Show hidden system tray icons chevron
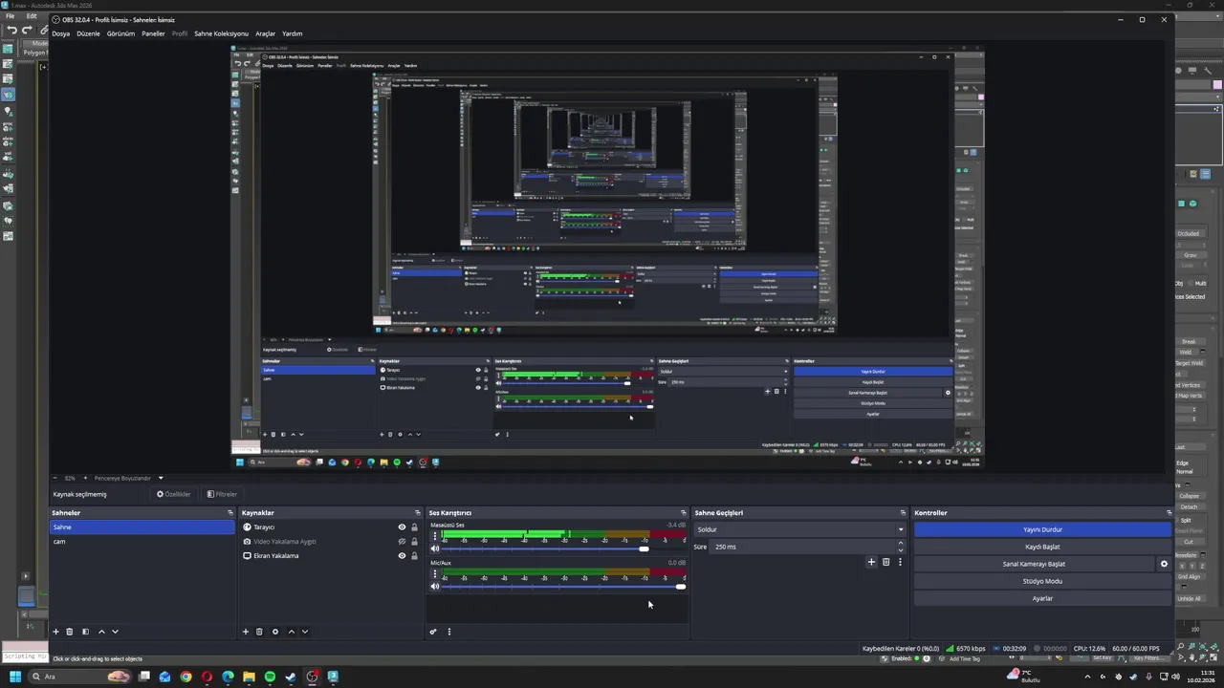1224x688 pixels. click(1087, 677)
